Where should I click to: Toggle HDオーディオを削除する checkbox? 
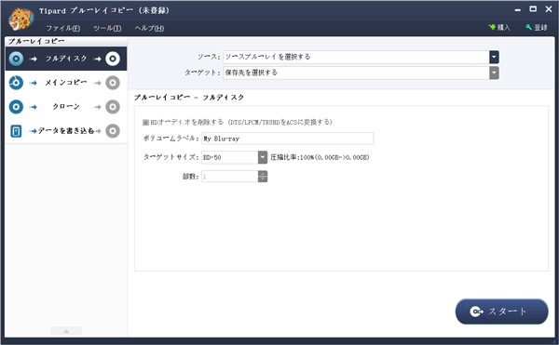coord(145,123)
